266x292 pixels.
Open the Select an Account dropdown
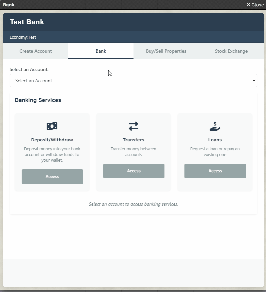point(133,80)
